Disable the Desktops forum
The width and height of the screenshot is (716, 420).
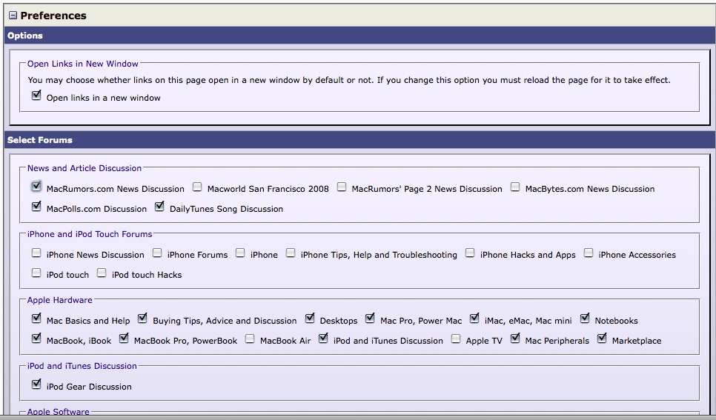pyautogui.click(x=310, y=319)
